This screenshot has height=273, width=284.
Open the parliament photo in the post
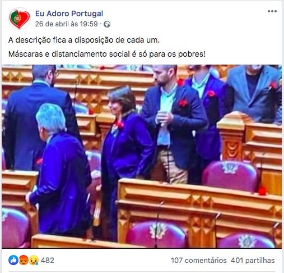pos(142,157)
